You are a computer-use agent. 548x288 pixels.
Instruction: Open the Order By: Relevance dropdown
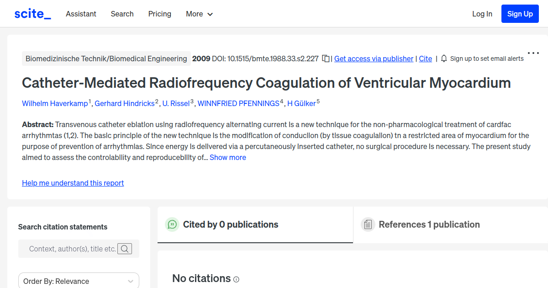point(79,280)
